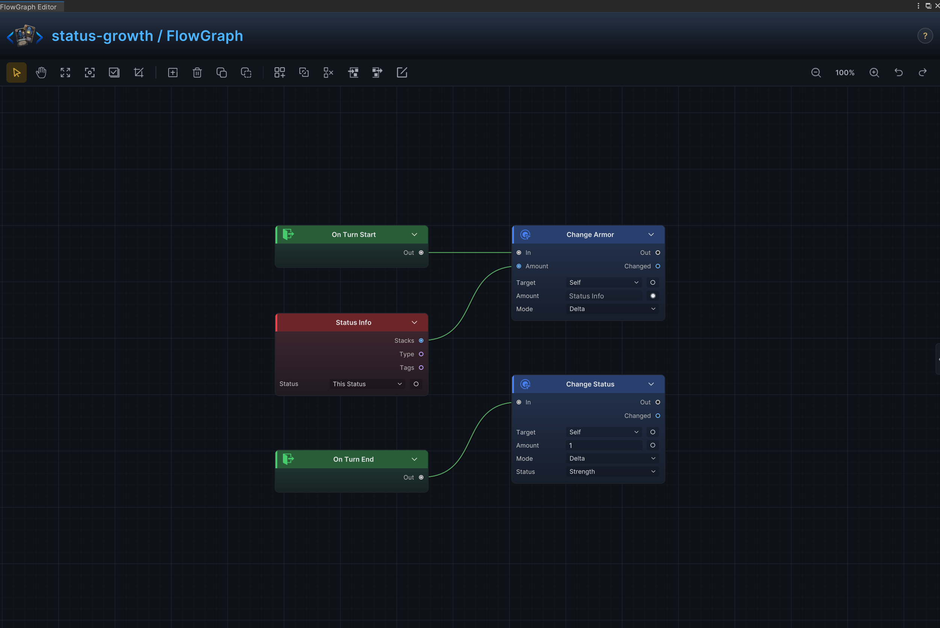Click the right forward chevron by logo
The width and height of the screenshot is (940, 628).
[39, 37]
